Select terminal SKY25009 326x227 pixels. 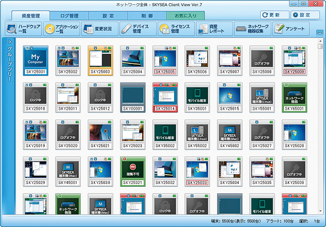(295, 61)
